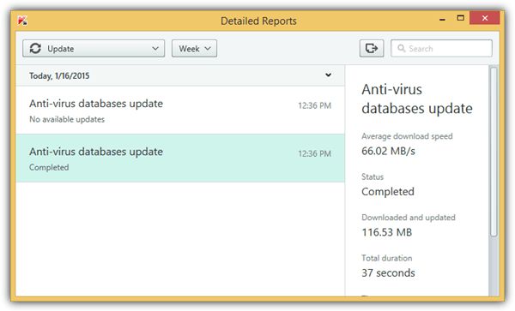Screen dimensions: 515x311
Task: Click the Downloaded and updated label
Action: [409, 218]
